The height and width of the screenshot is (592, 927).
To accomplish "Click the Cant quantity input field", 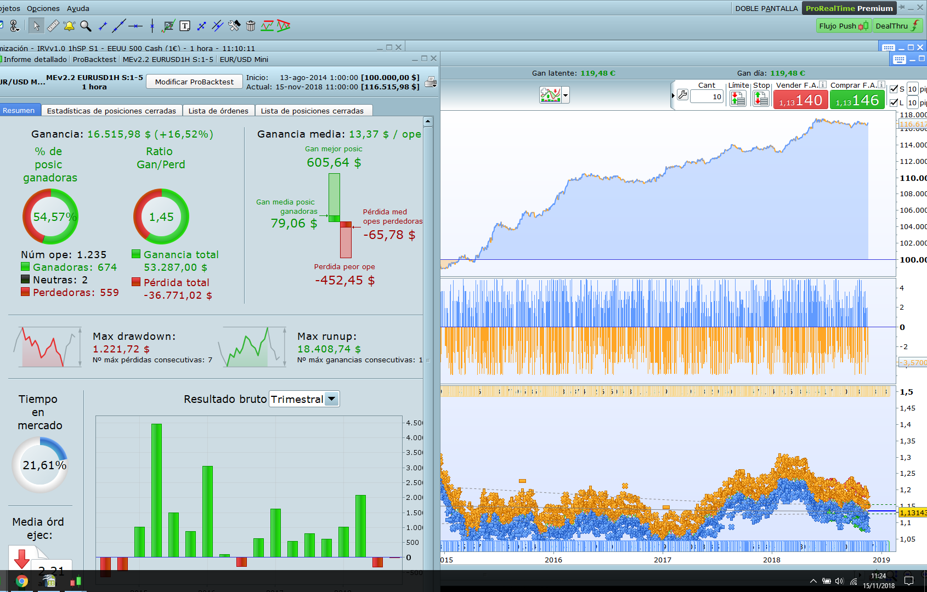I will pos(707,97).
